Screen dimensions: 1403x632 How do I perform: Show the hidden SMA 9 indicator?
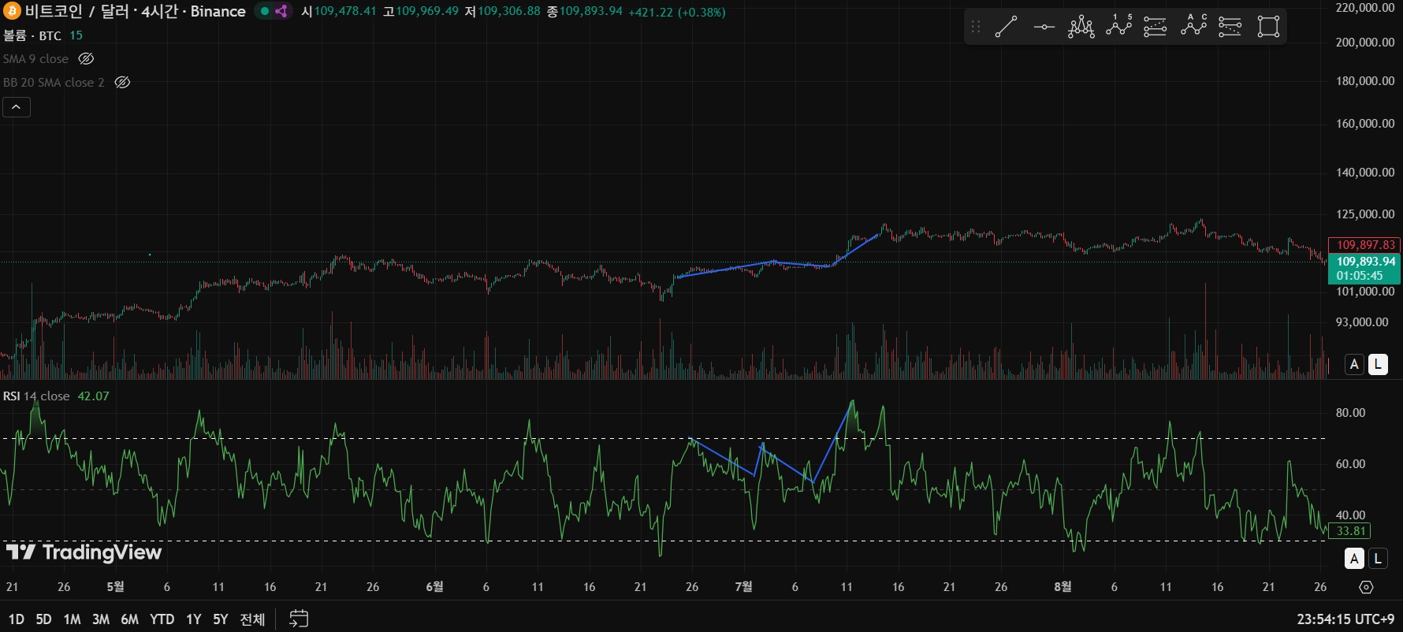(x=87, y=59)
